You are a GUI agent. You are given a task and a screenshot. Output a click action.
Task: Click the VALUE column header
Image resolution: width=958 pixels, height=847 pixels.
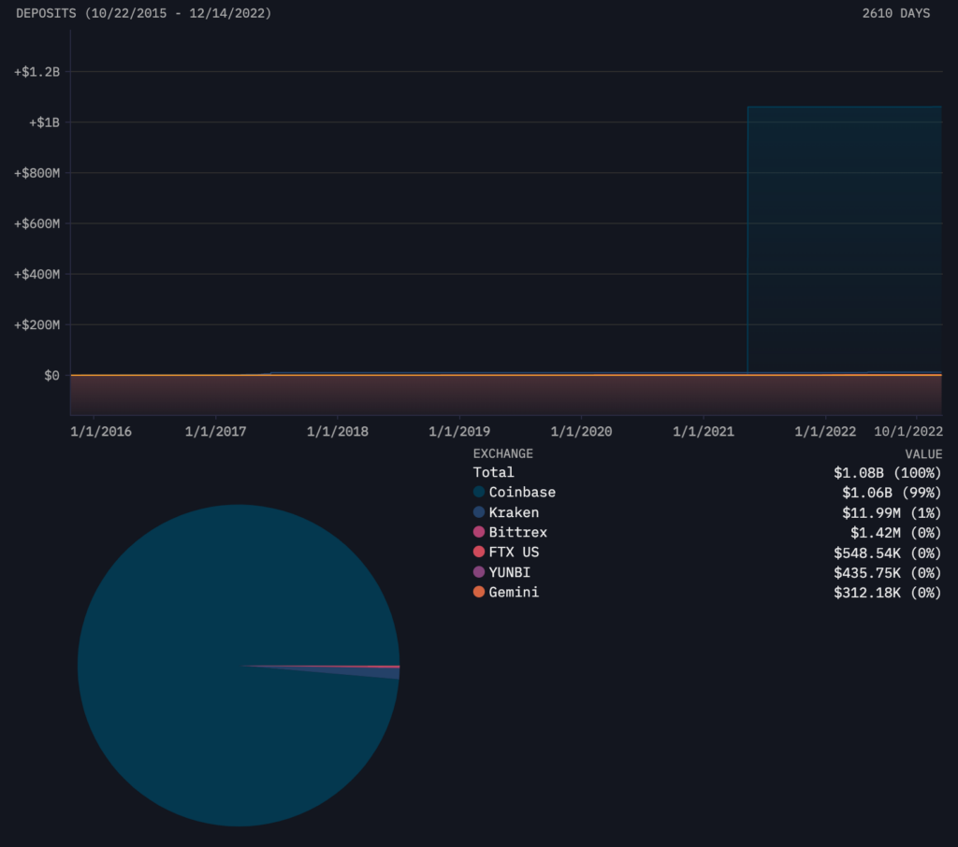[923, 453]
